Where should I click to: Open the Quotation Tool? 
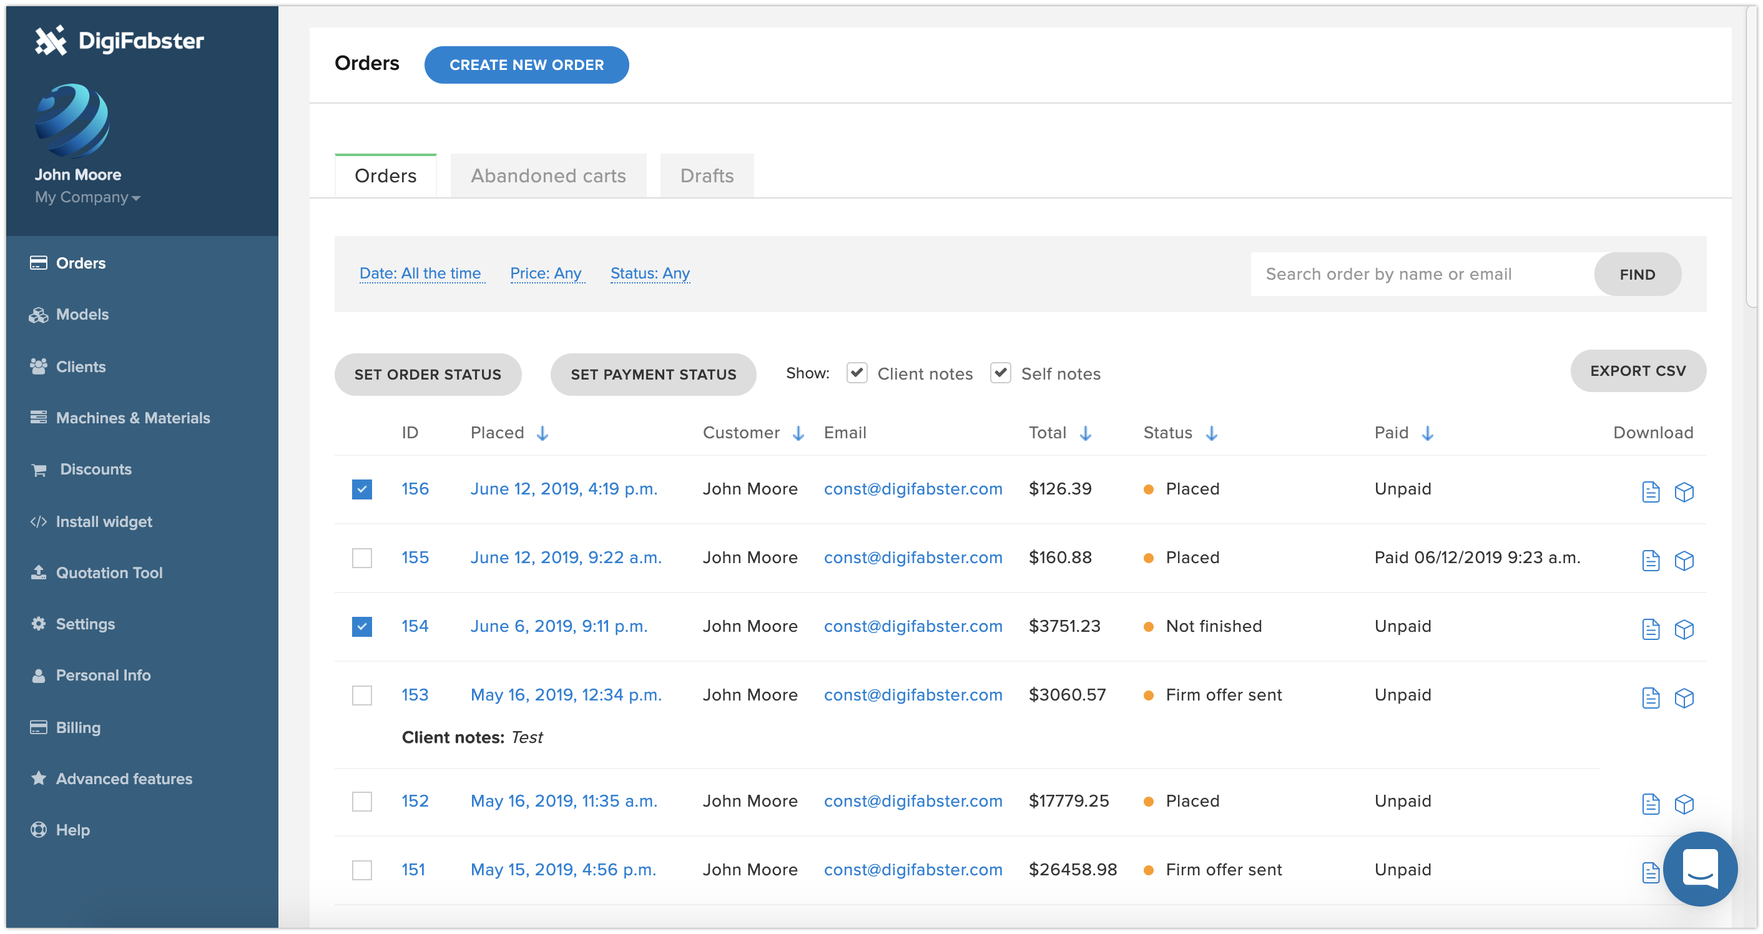pyautogui.click(x=109, y=573)
